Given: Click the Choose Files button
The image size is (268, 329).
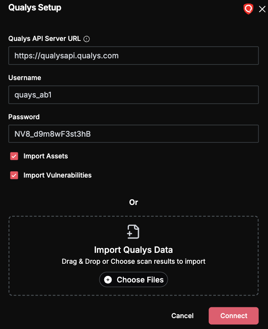Looking at the screenshot, I should [x=134, y=279].
